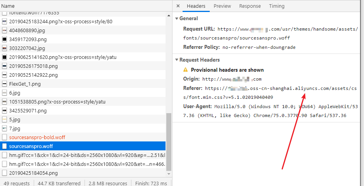The height and width of the screenshot is (186, 364).
Task: Click the FlexGet_1.png file icon
Action: coord(5,84)
